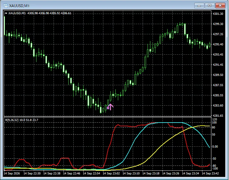
Task: Click the 14 Sep 22:30 time label
Action: click(x=32, y=174)
